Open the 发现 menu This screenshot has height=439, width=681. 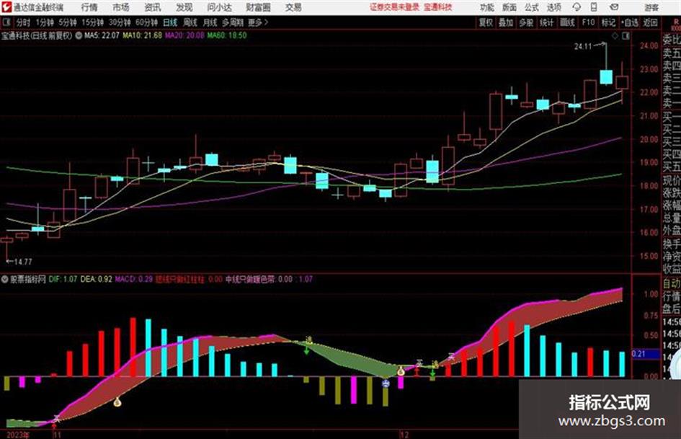click(x=184, y=7)
